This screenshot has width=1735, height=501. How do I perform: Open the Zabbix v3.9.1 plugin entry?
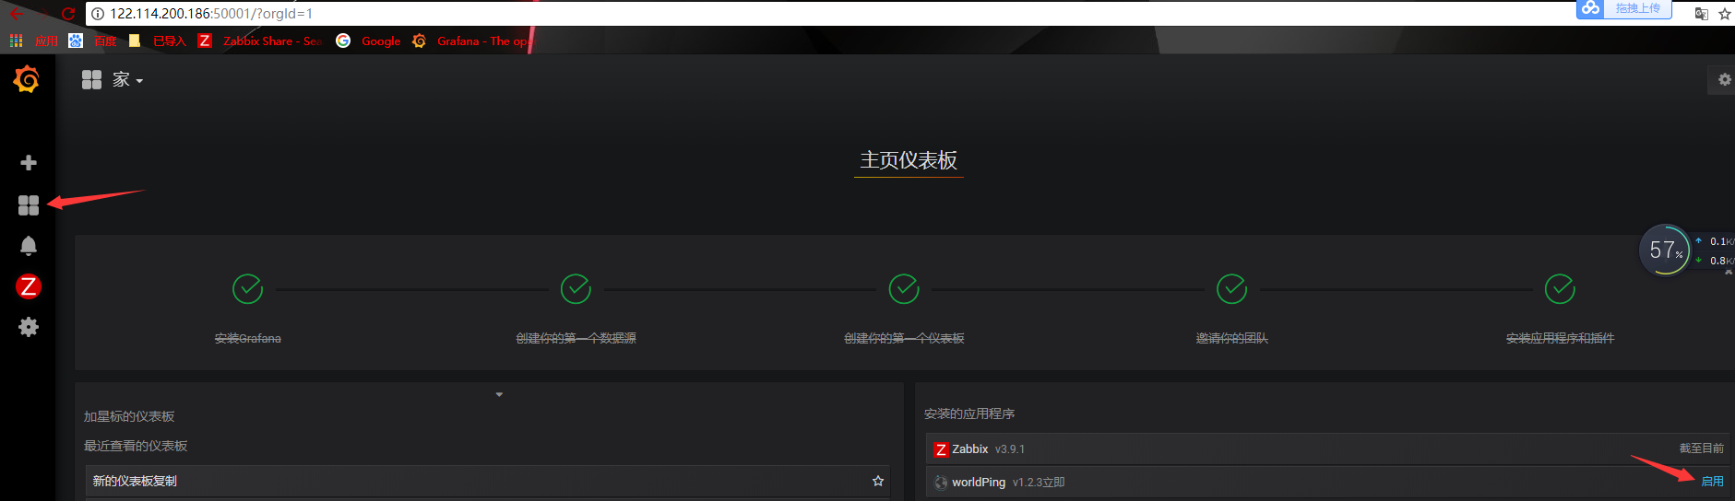point(1328,449)
